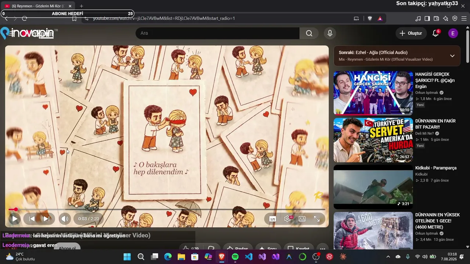
Task: Click the YouTube search magnifier button
Action: tap(309, 33)
